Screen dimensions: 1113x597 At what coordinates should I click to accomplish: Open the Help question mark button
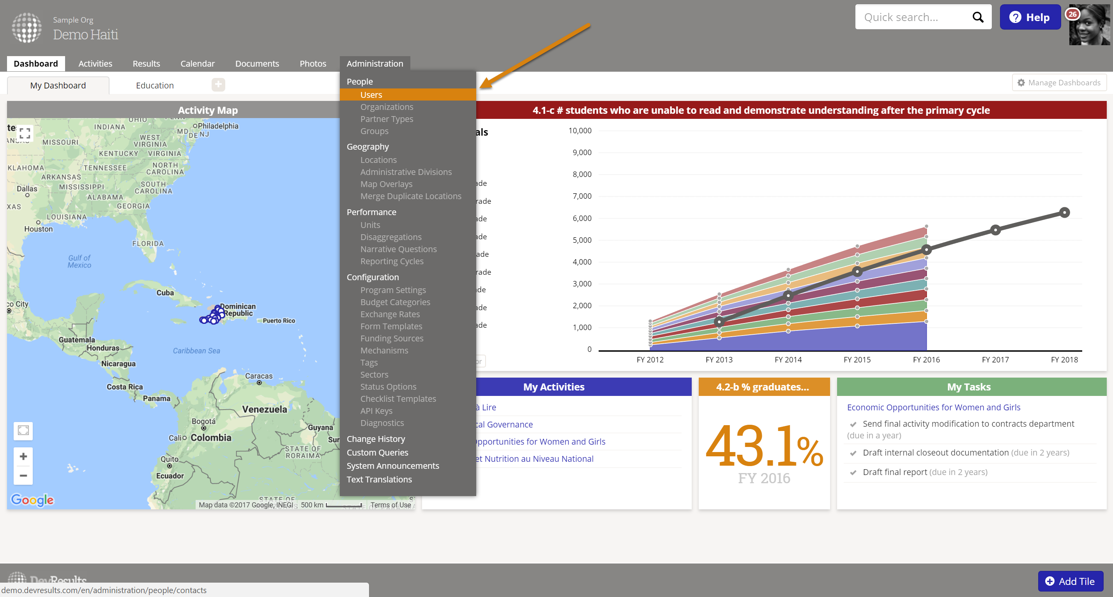pos(1030,17)
